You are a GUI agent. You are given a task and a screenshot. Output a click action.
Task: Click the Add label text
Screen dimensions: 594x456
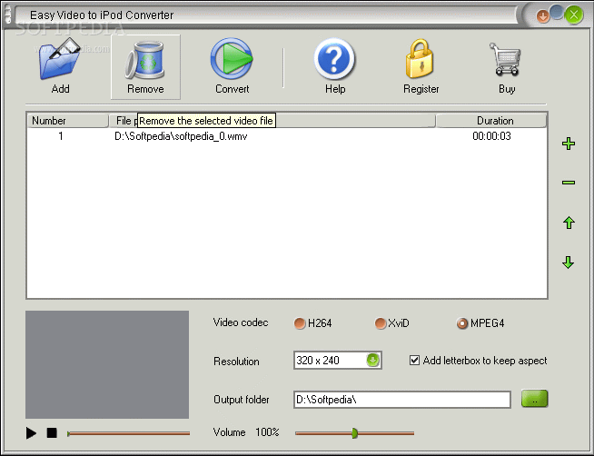[x=60, y=89]
